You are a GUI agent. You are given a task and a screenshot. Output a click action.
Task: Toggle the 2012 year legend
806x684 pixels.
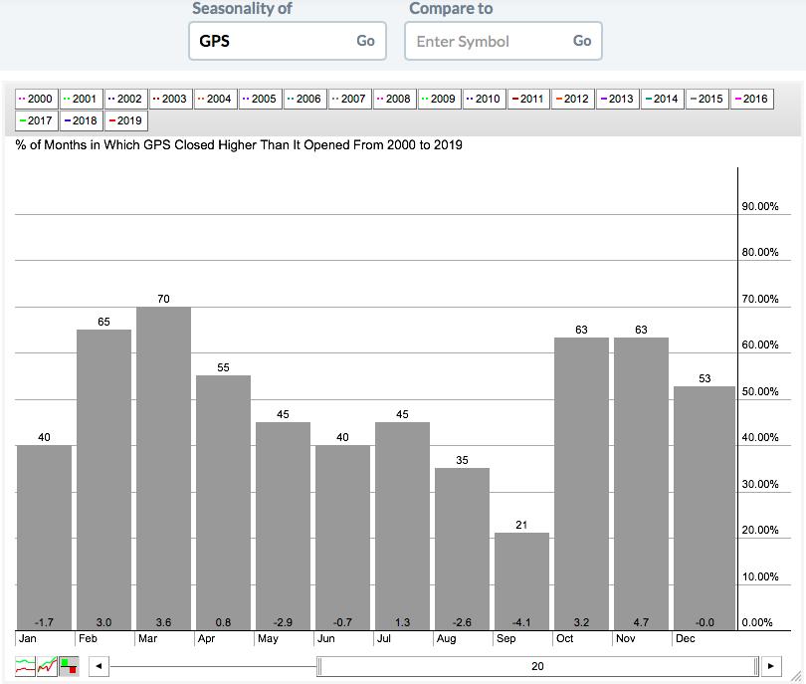[573, 99]
